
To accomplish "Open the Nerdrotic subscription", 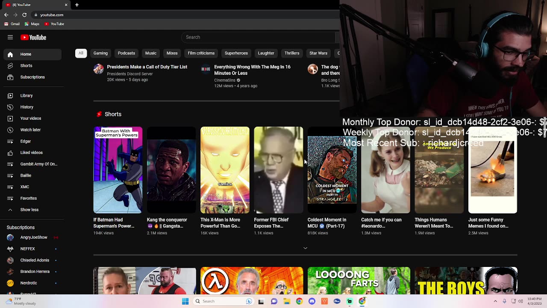I will click(x=32, y=283).
